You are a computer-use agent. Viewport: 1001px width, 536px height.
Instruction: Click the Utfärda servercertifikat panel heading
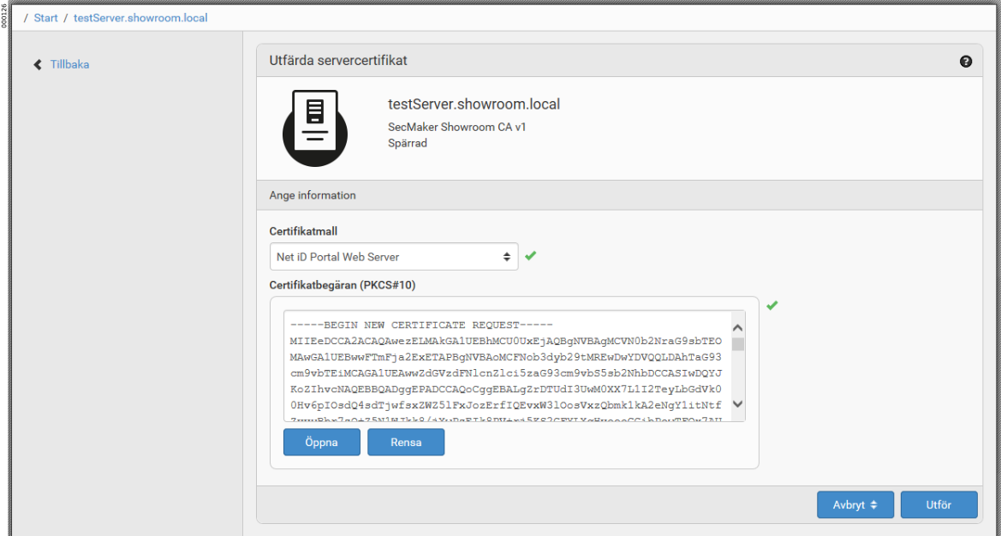[338, 61]
